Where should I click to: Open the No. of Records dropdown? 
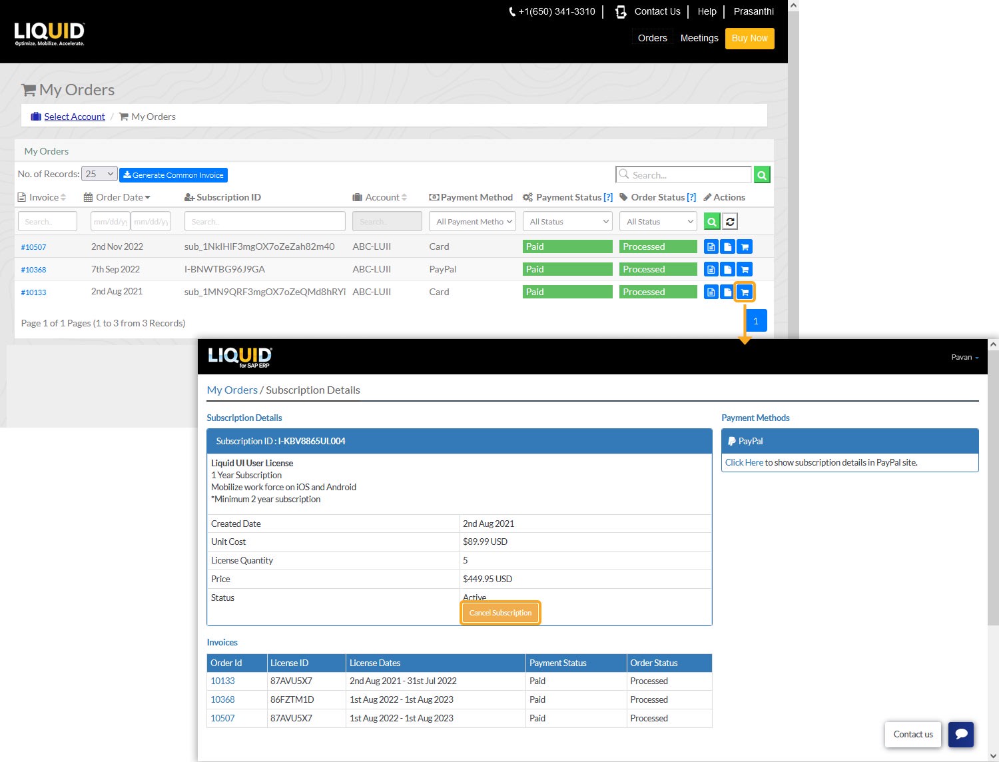99,174
